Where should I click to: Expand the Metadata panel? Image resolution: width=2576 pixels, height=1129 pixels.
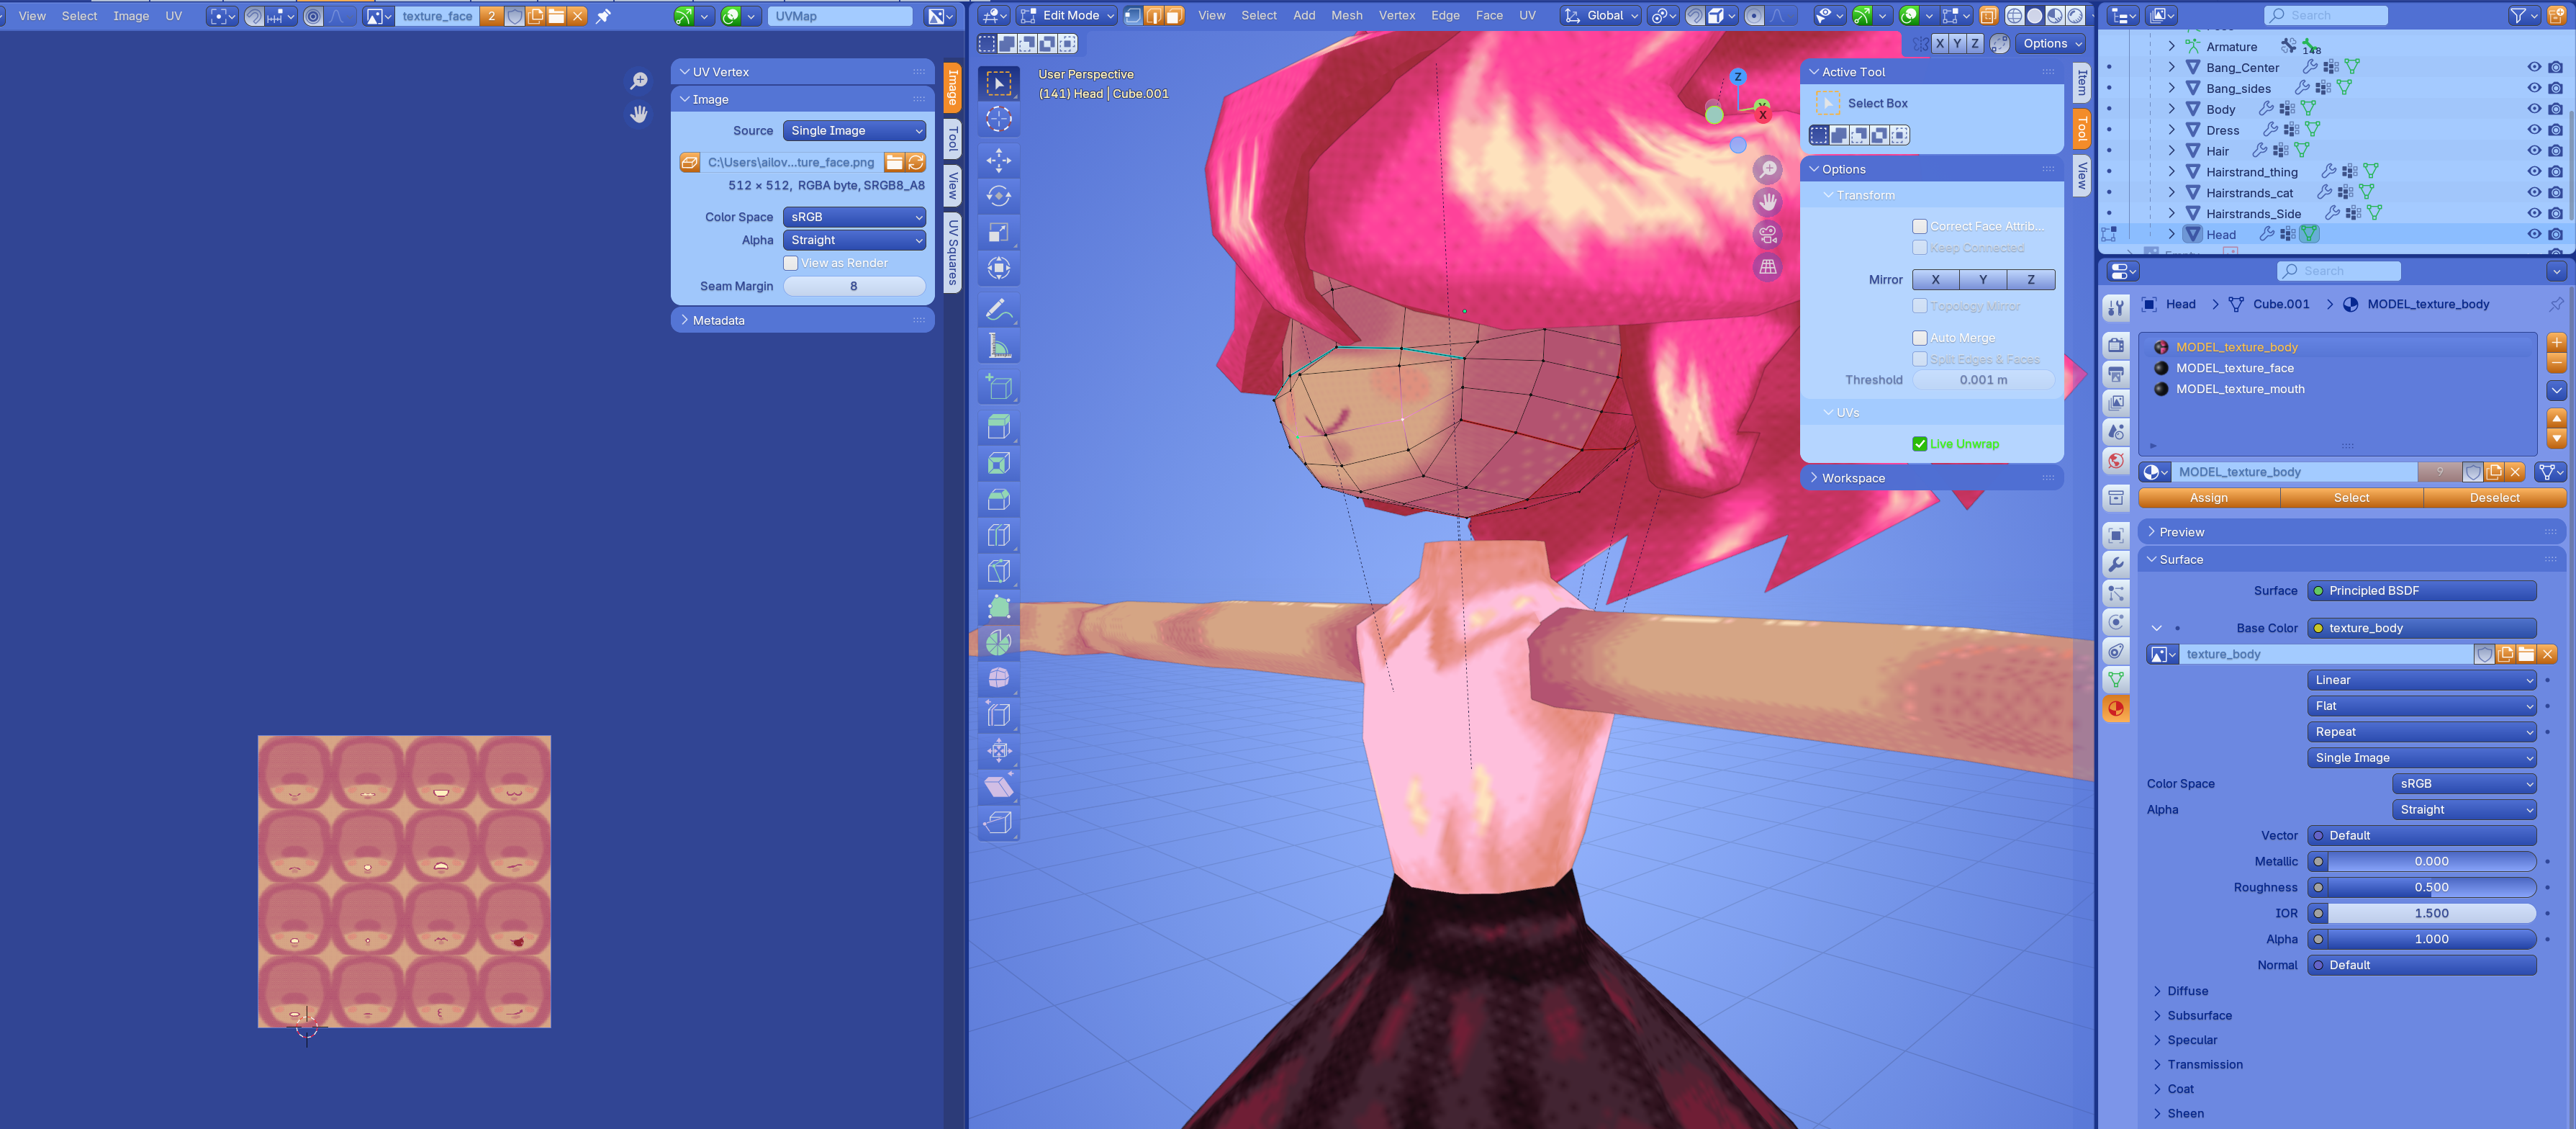pyautogui.click(x=718, y=320)
